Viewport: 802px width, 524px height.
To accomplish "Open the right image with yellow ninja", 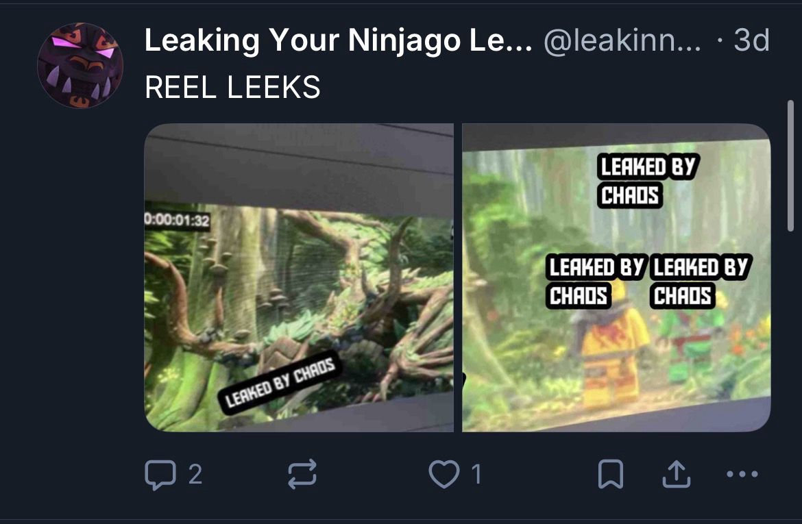I will point(616,277).
